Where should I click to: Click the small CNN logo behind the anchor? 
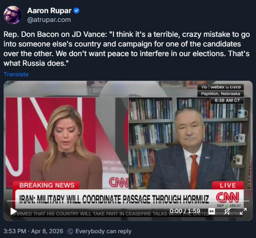[119, 182]
